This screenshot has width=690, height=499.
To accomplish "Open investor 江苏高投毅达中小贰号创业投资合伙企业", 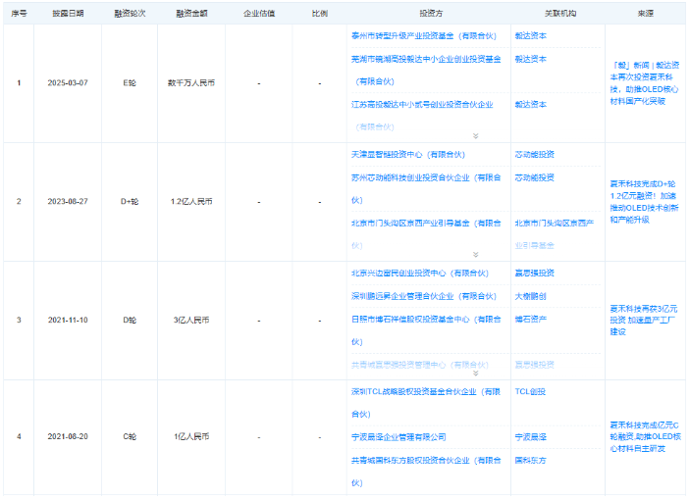I will point(422,116).
